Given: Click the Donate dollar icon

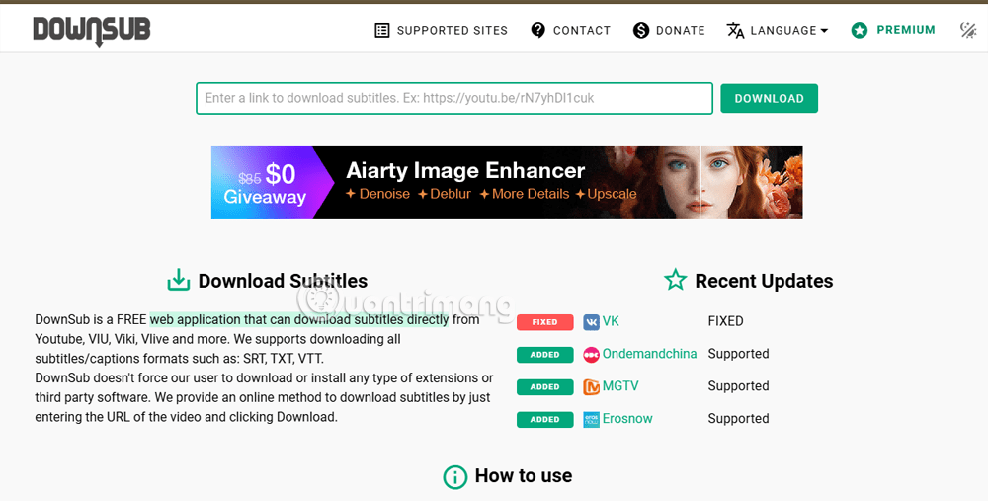Looking at the screenshot, I should [x=641, y=31].
